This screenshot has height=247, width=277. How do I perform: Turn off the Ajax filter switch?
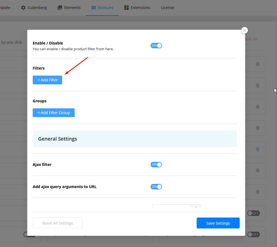pyautogui.click(x=156, y=165)
